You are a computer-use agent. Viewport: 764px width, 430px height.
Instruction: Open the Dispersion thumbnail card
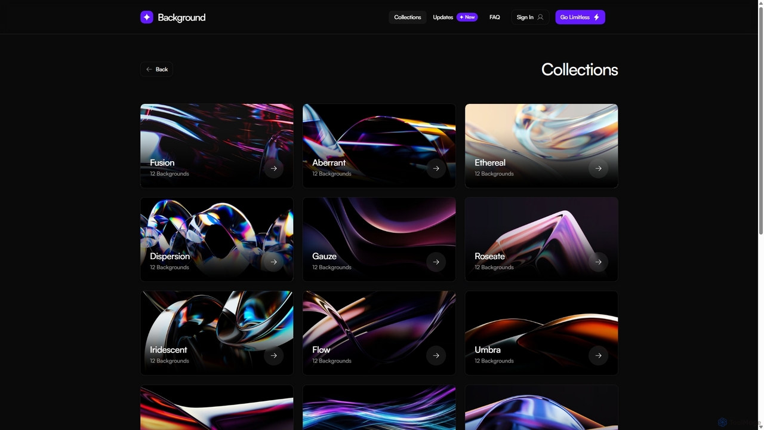tap(217, 239)
